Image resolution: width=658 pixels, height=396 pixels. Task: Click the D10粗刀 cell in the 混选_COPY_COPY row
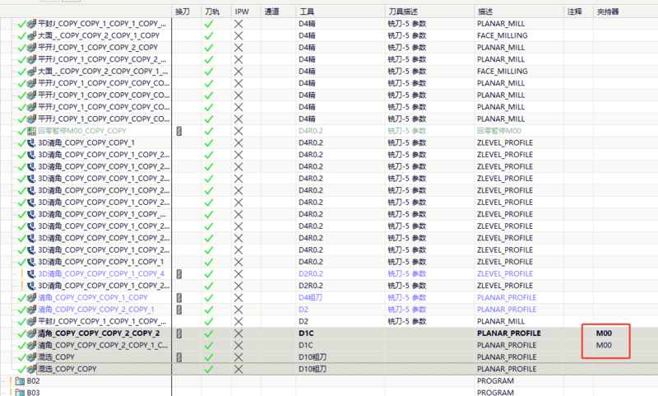coord(313,369)
